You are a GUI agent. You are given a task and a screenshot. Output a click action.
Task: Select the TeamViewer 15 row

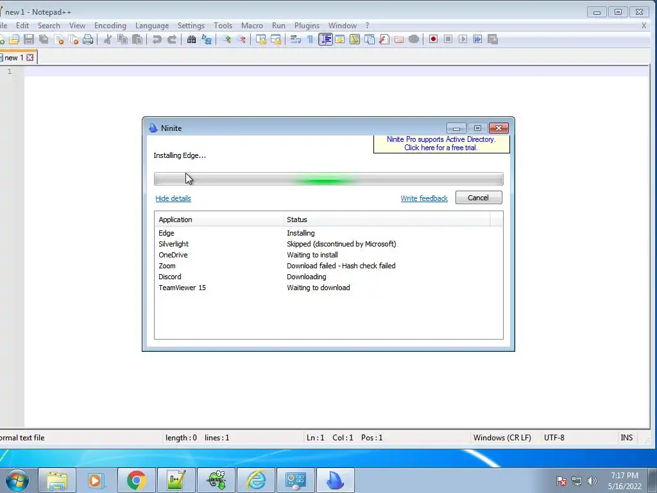[x=328, y=288]
